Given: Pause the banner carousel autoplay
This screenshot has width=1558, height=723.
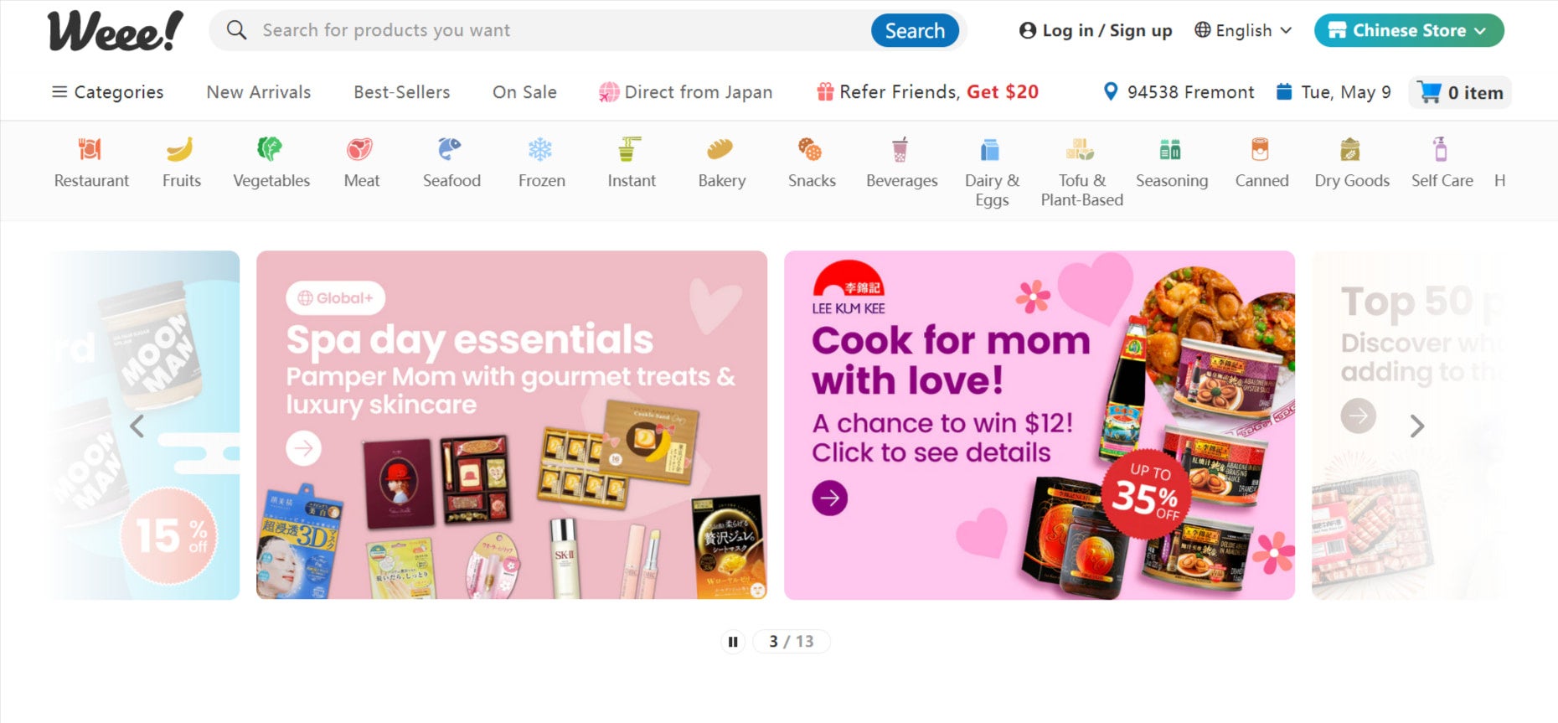Looking at the screenshot, I should (x=733, y=642).
